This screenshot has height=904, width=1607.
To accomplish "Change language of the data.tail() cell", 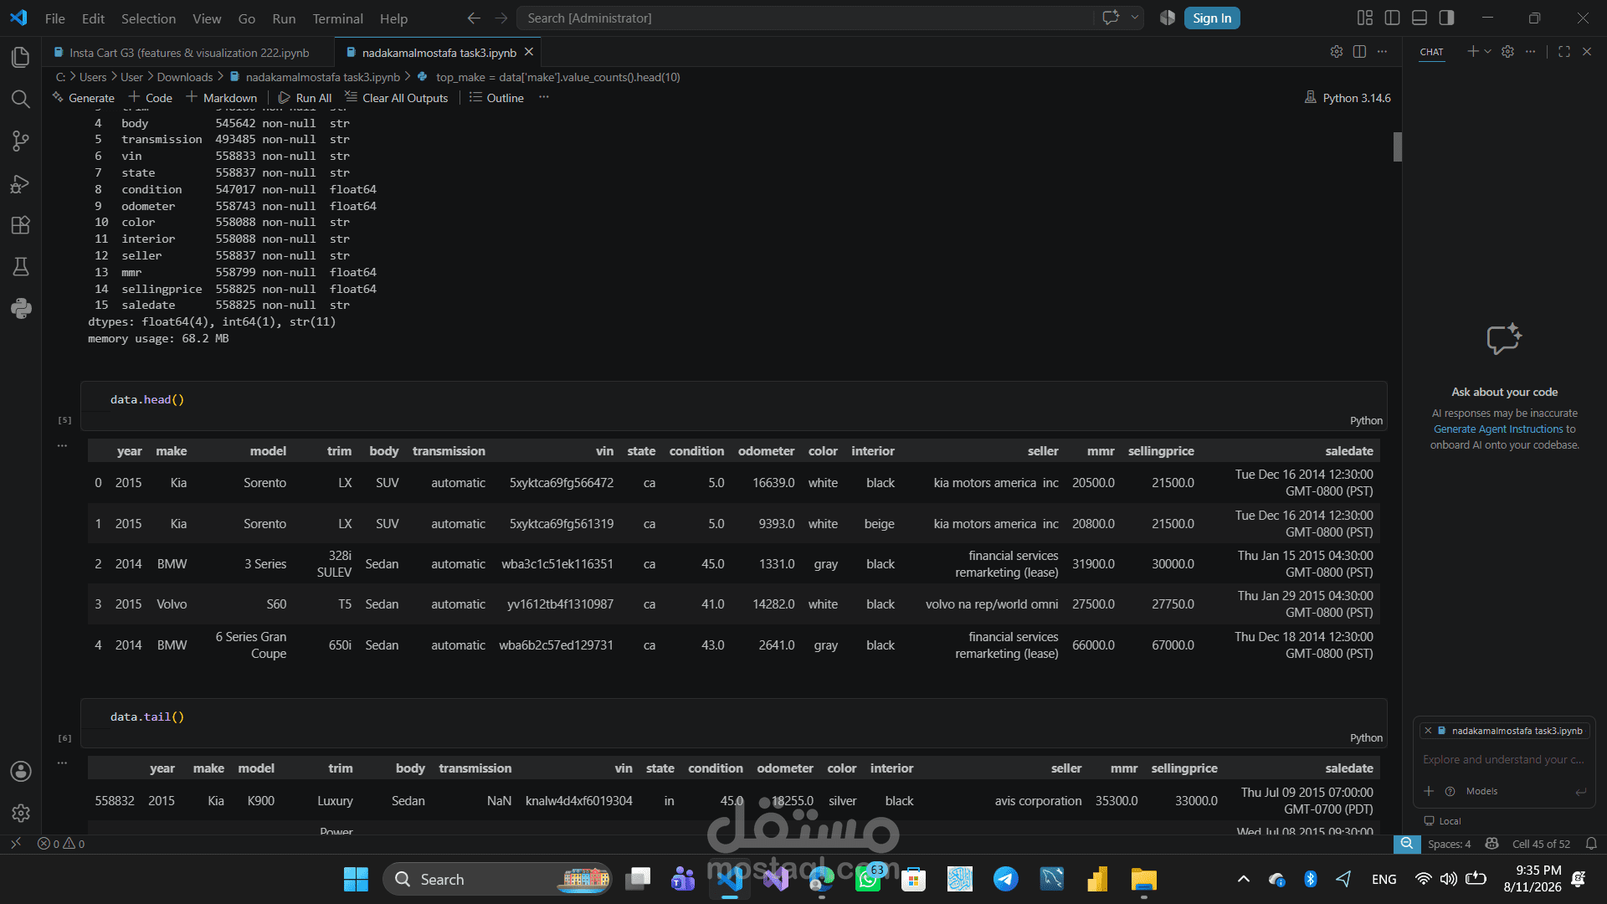I will coord(1366,738).
